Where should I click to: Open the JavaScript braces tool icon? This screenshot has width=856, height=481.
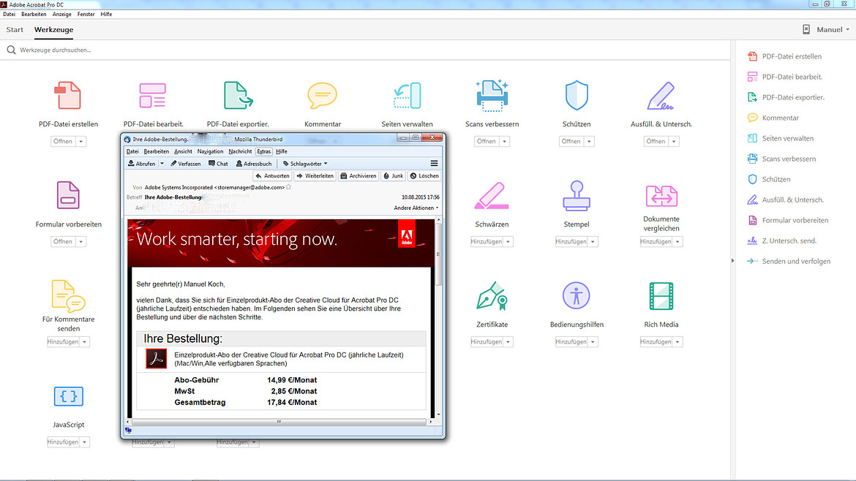click(x=68, y=396)
